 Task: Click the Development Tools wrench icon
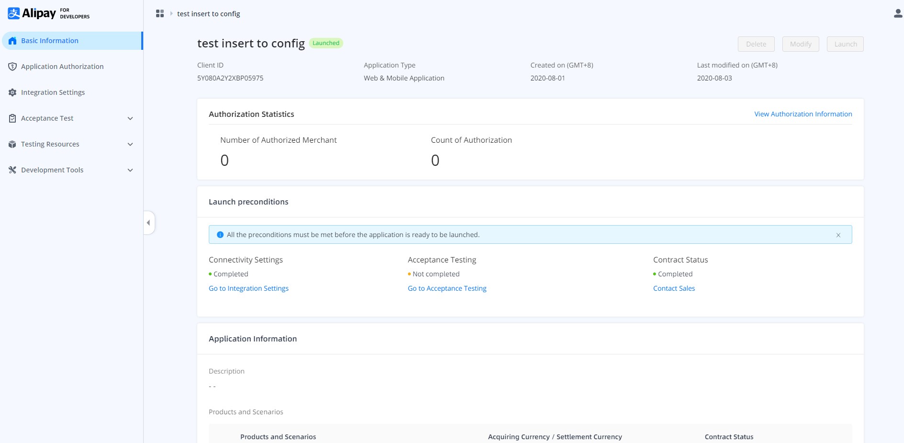coord(12,170)
